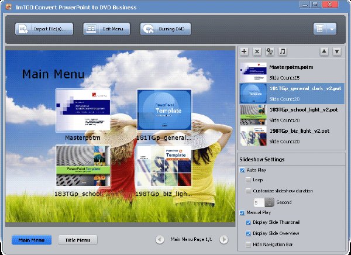Add a file with the plus icon
Screen dimensions: 351x255
click(x=244, y=51)
